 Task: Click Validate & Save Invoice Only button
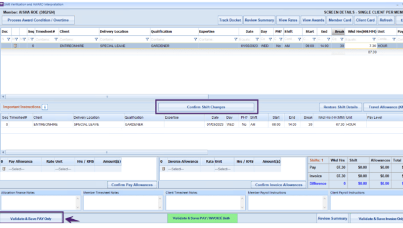coord(377,219)
